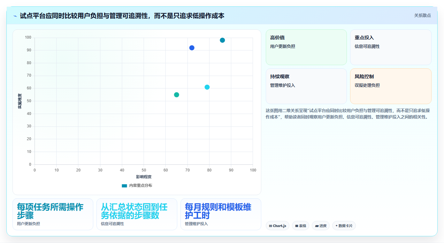This screenshot has height=243, width=444.
Task: Open the 持续观察 quadrant card
Action: 306,86
